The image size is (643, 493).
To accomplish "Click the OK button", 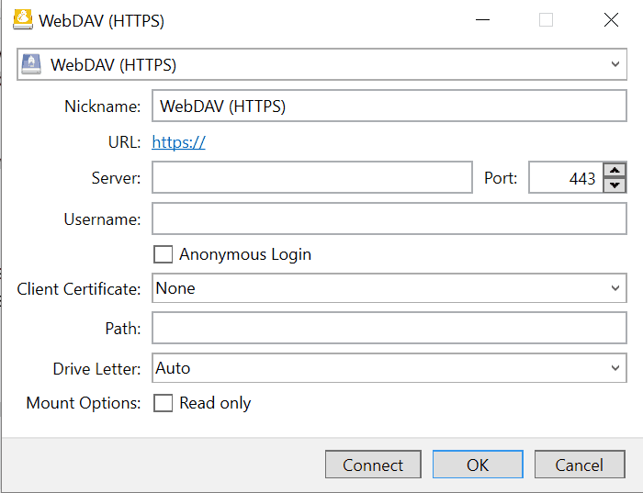I will point(478,465).
